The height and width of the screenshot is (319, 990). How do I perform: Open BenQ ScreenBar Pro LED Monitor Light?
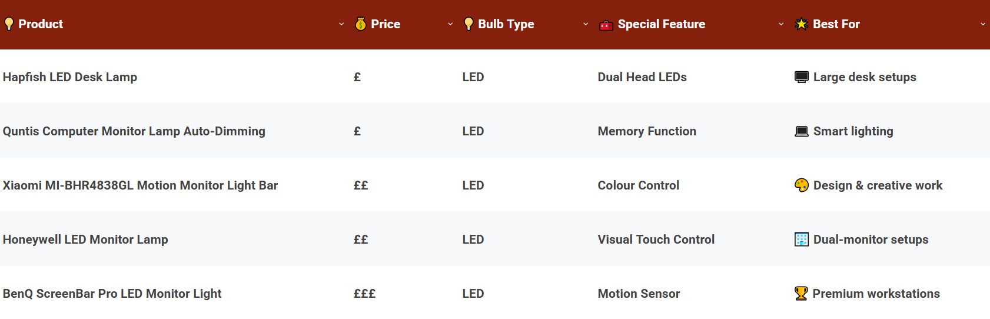112,294
